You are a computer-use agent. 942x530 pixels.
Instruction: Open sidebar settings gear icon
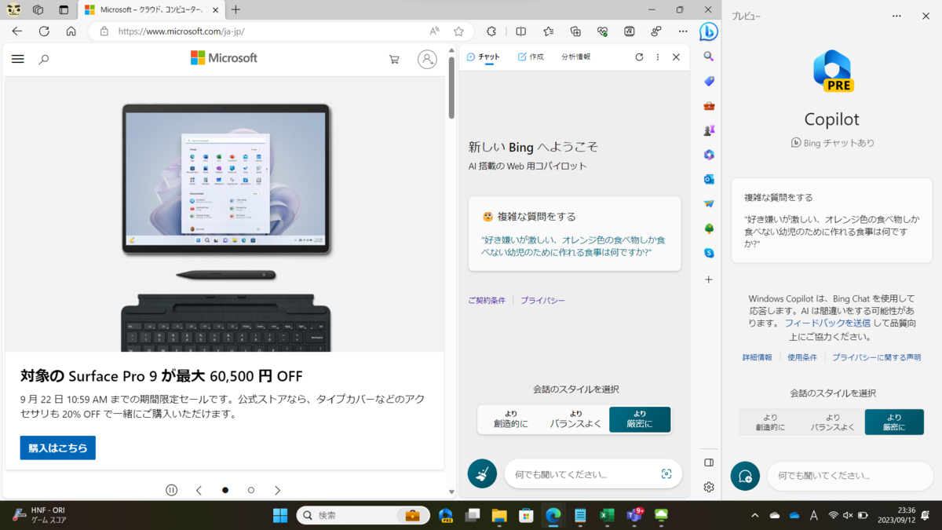pos(709,487)
